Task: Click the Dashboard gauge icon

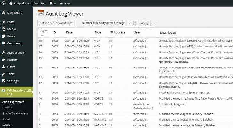Action: [x=4, y=13]
